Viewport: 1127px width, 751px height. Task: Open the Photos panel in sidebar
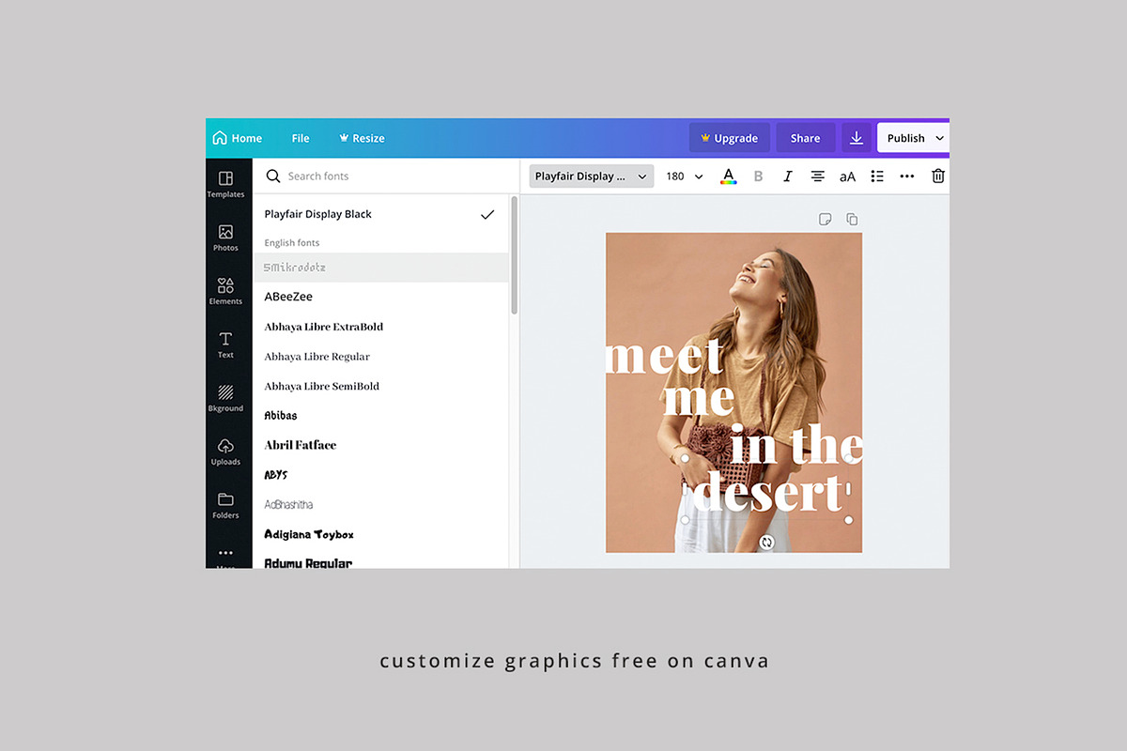tap(225, 238)
